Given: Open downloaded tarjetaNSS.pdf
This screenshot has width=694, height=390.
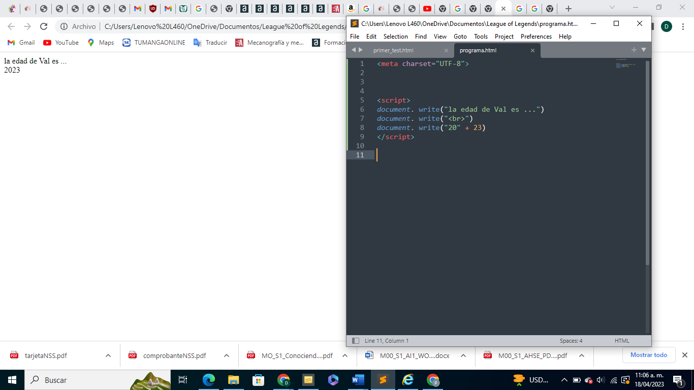Looking at the screenshot, I should pyautogui.click(x=46, y=355).
